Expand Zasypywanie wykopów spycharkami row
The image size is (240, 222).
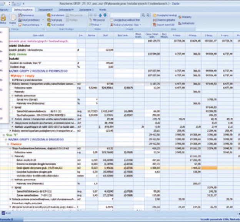click(13, 123)
